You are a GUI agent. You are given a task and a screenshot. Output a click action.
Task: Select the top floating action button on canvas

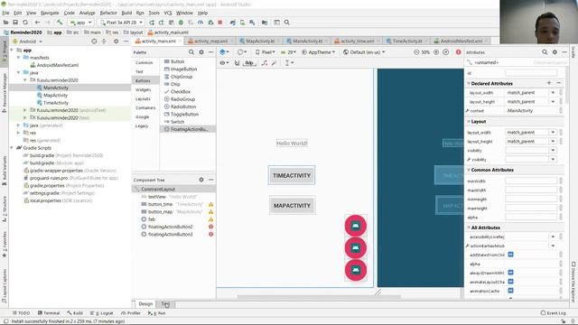355,226
